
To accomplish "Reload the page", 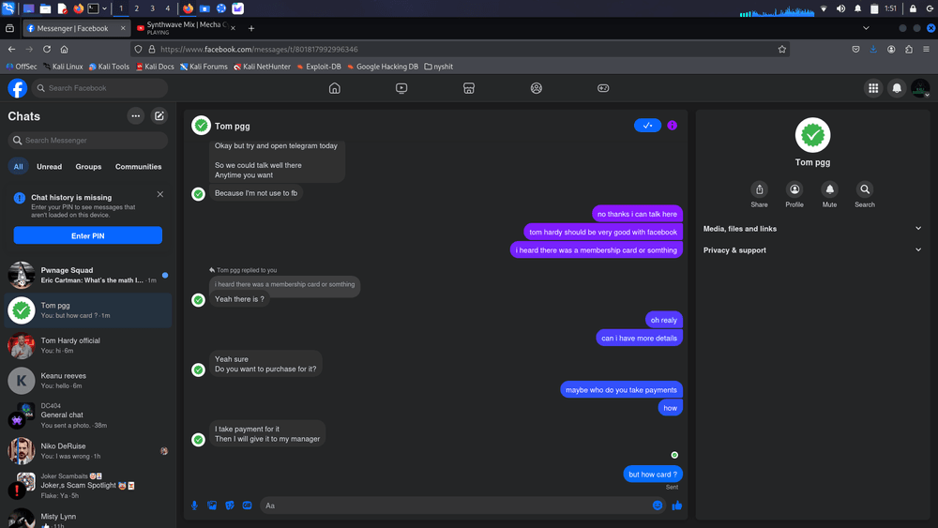I will click(47, 49).
